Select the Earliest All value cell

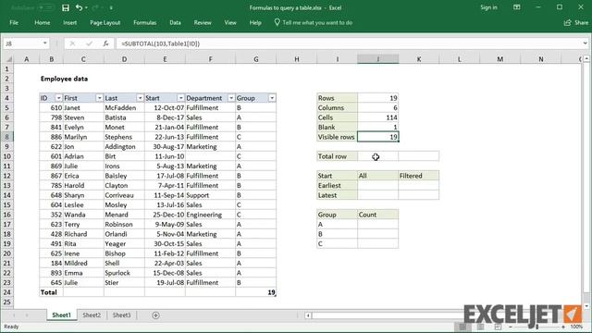point(378,185)
